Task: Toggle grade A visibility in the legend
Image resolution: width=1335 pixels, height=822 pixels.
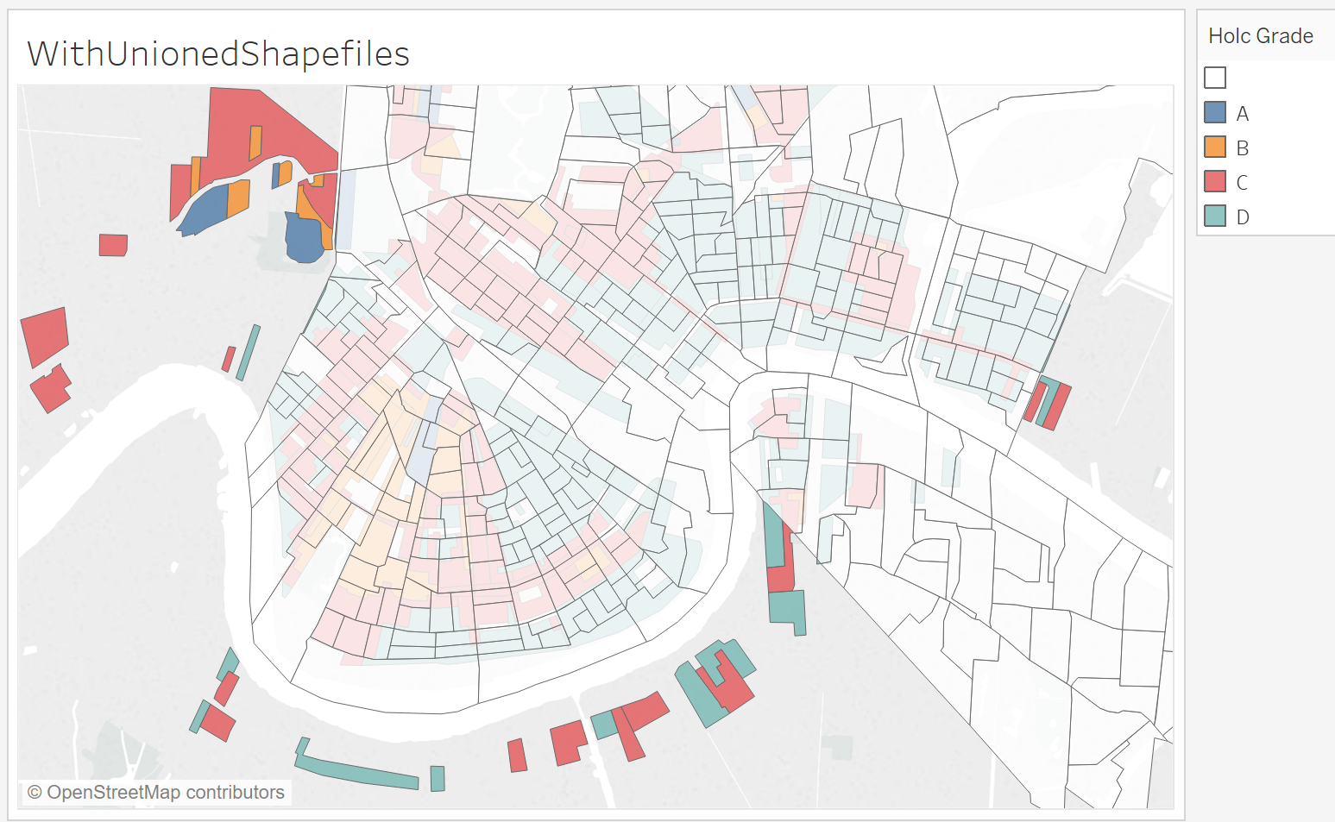Action: click(x=1214, y=112)
